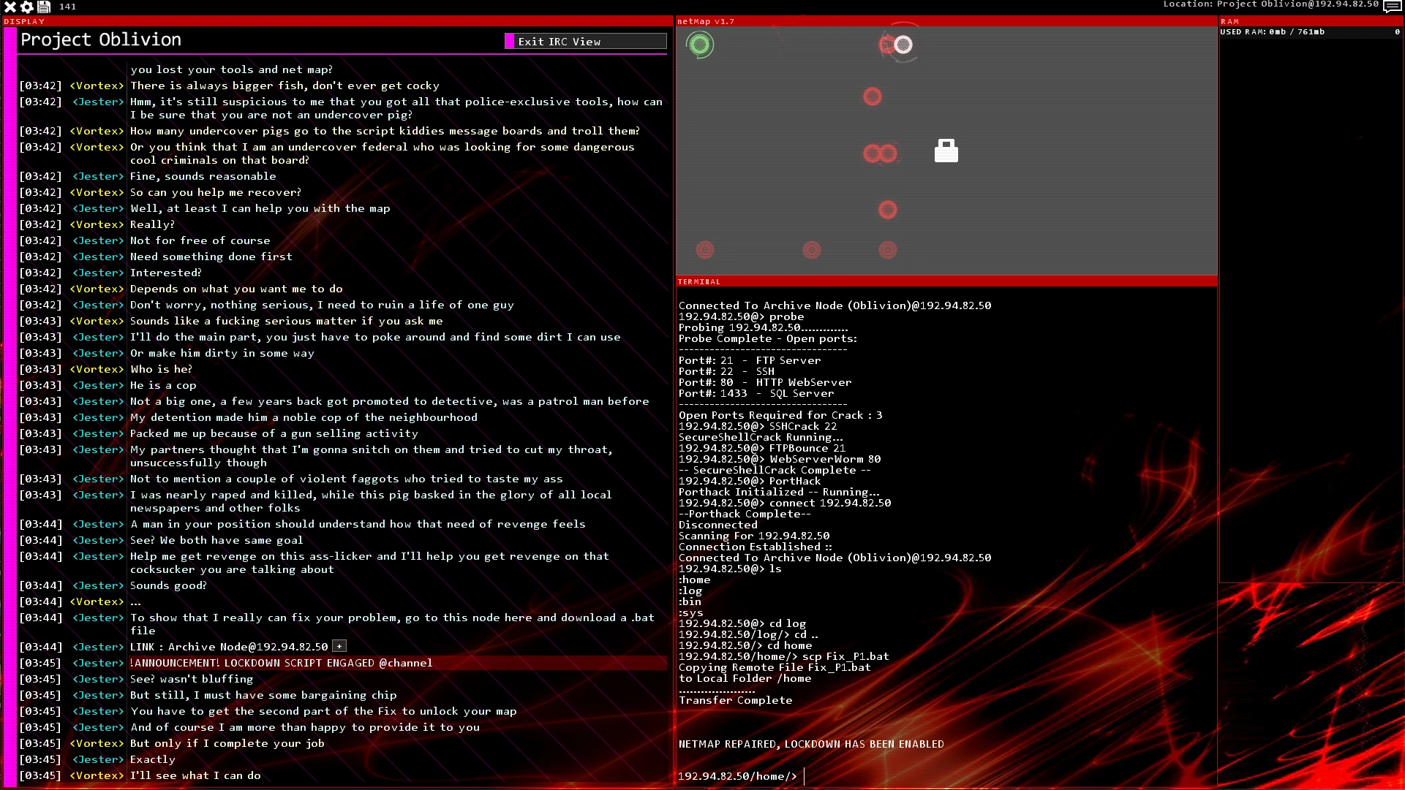Click the netMap v1.7 panel header

pos(946,22)
